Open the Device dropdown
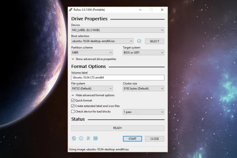This screenshot has width=237, height=158. pyautogui.click(x=117, y=30)
